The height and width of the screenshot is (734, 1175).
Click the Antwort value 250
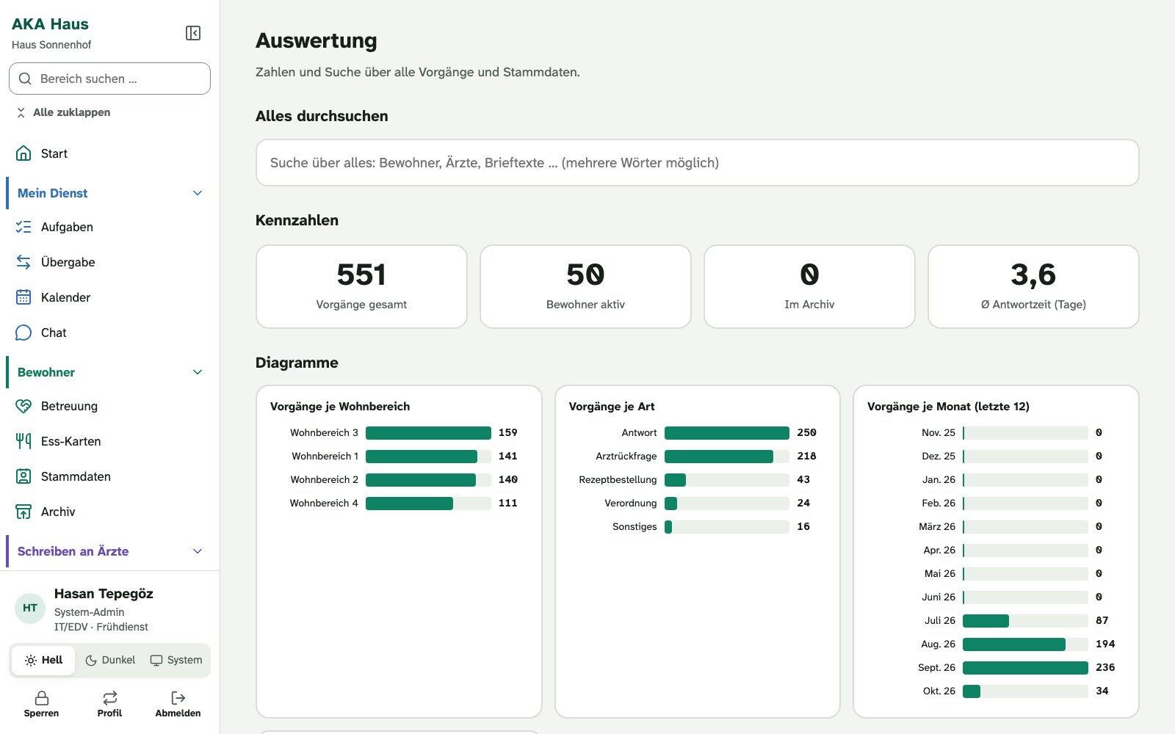click(x=806, y=432)
